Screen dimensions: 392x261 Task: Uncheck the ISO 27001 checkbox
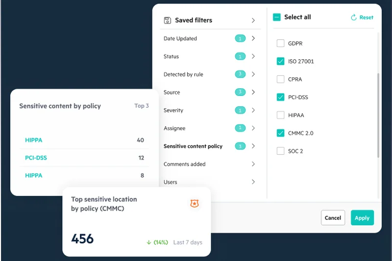pyautogui.click(x=280, y=61)
